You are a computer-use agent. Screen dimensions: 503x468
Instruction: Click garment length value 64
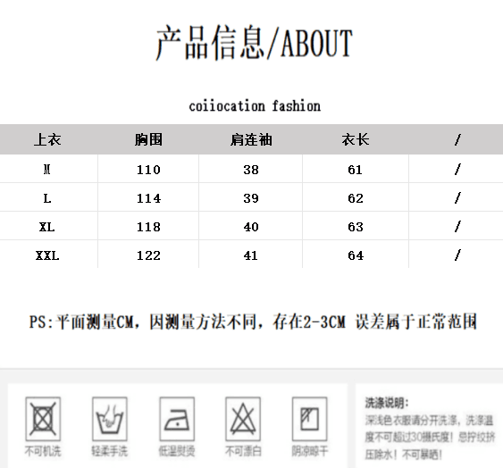coord(356,255)
